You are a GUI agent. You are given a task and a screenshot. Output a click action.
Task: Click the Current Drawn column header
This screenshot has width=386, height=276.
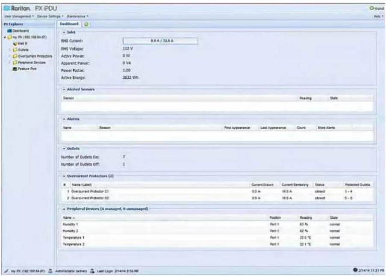click(262, 185)
